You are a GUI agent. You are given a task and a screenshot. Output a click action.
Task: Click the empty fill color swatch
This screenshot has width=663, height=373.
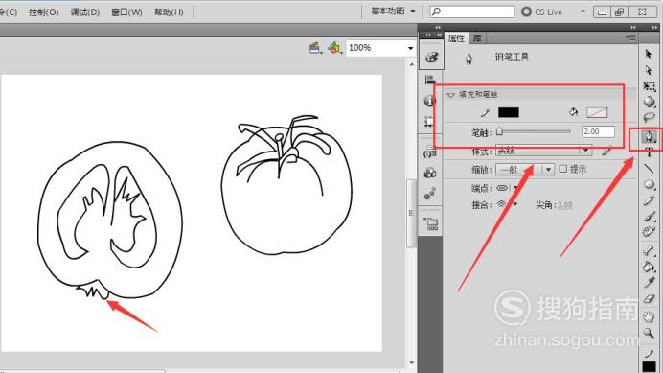[x=597, y=112]
